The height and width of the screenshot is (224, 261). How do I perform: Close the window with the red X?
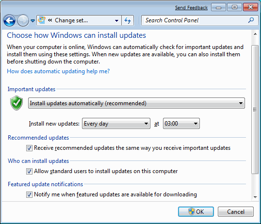[x=250, y=7]
